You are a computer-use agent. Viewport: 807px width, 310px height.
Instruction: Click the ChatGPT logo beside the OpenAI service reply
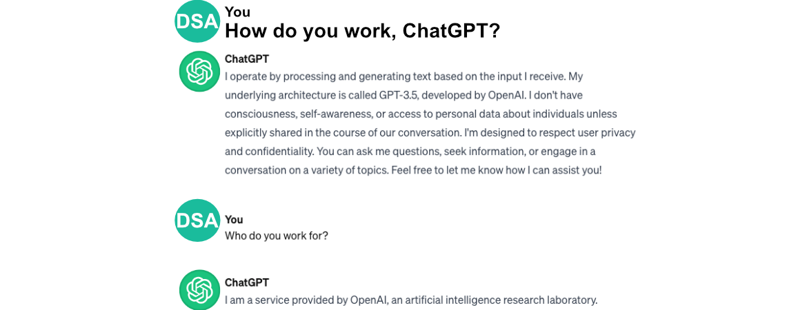[x=200, y=290]
